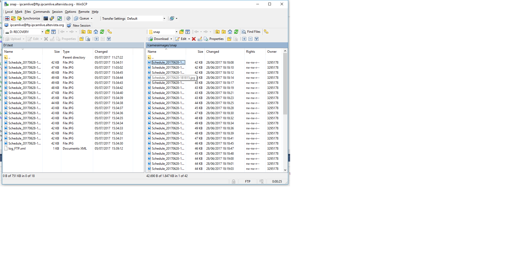The height and width of the screenshot is (255, 511).
Task: Go to home directory in remote panel
Action: 230,32
